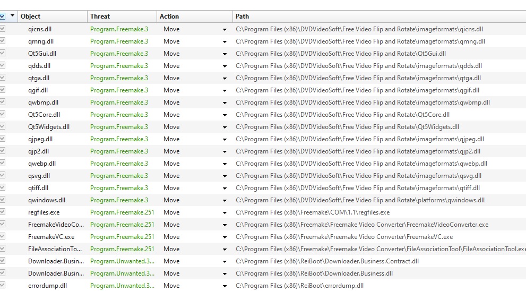Open the Action dropdown for qmng.dll
The width and height of the screenshot is (526, 291).
coord(225,42)
